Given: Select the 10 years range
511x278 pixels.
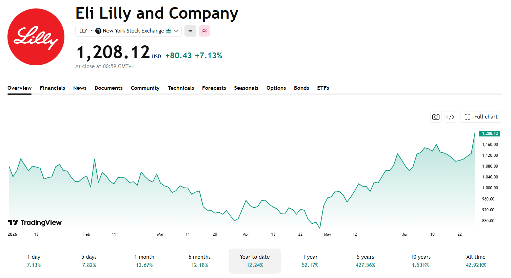Looking at the screenshot, I should [x=421, y=261].
